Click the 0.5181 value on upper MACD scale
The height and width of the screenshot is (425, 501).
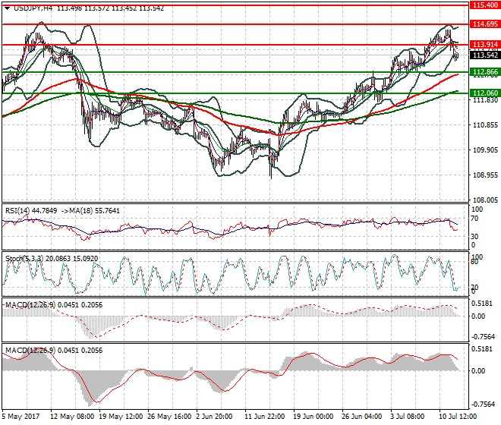tap(482, 304)
